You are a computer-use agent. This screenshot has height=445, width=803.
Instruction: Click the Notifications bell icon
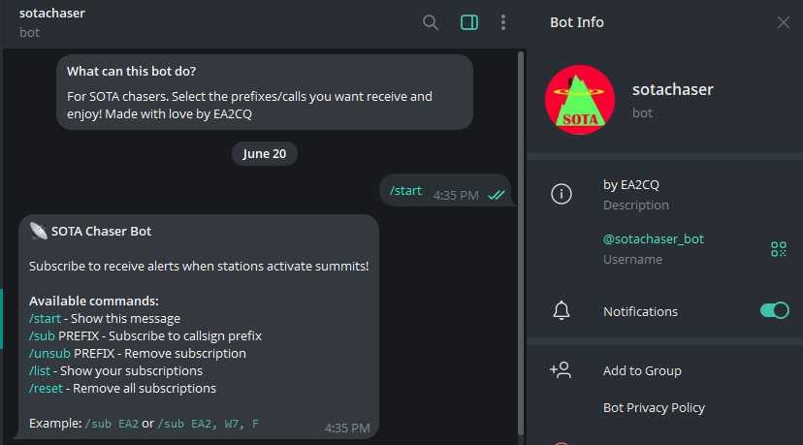[562, 311]
